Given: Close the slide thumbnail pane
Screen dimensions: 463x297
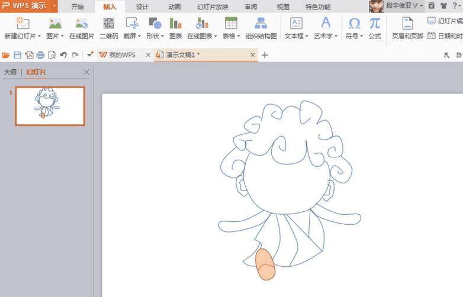Looking at the screenshot, I should tap(86, 72).
